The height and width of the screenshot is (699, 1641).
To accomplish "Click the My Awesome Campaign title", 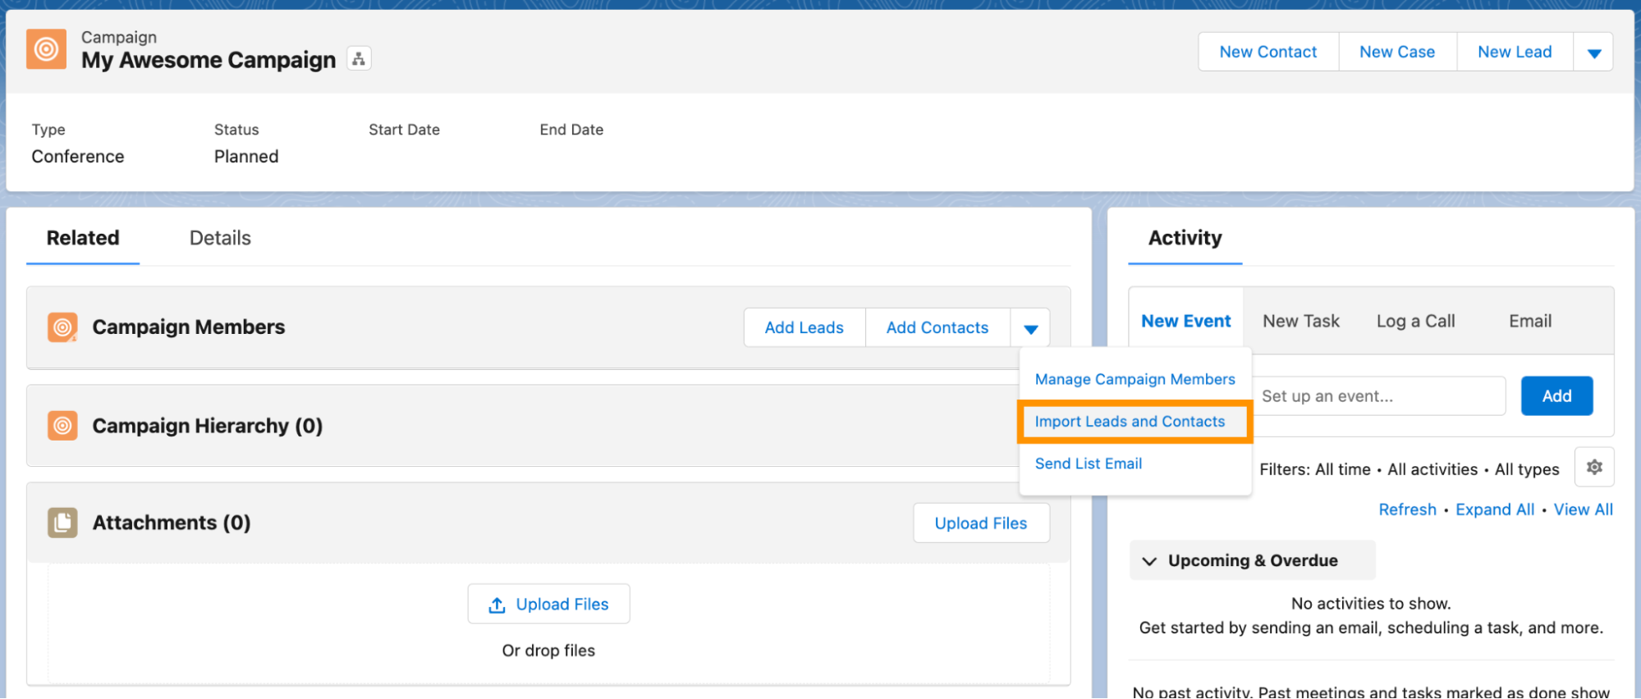I will tap(209, 60).
